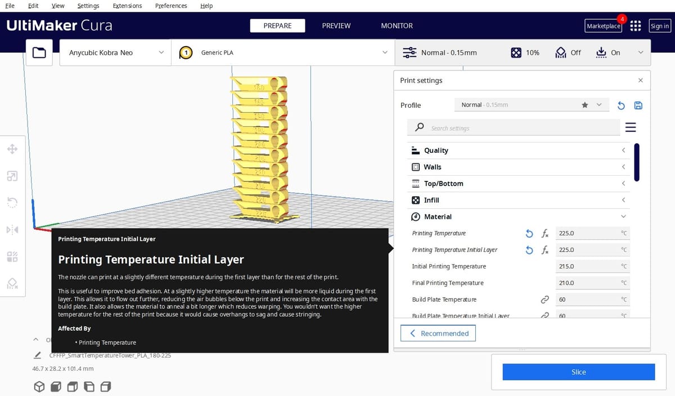Reset Printing Temperature to default value
Image resolution: width=675 pixels, height=396 pixels.
click(x=529, y=233)
